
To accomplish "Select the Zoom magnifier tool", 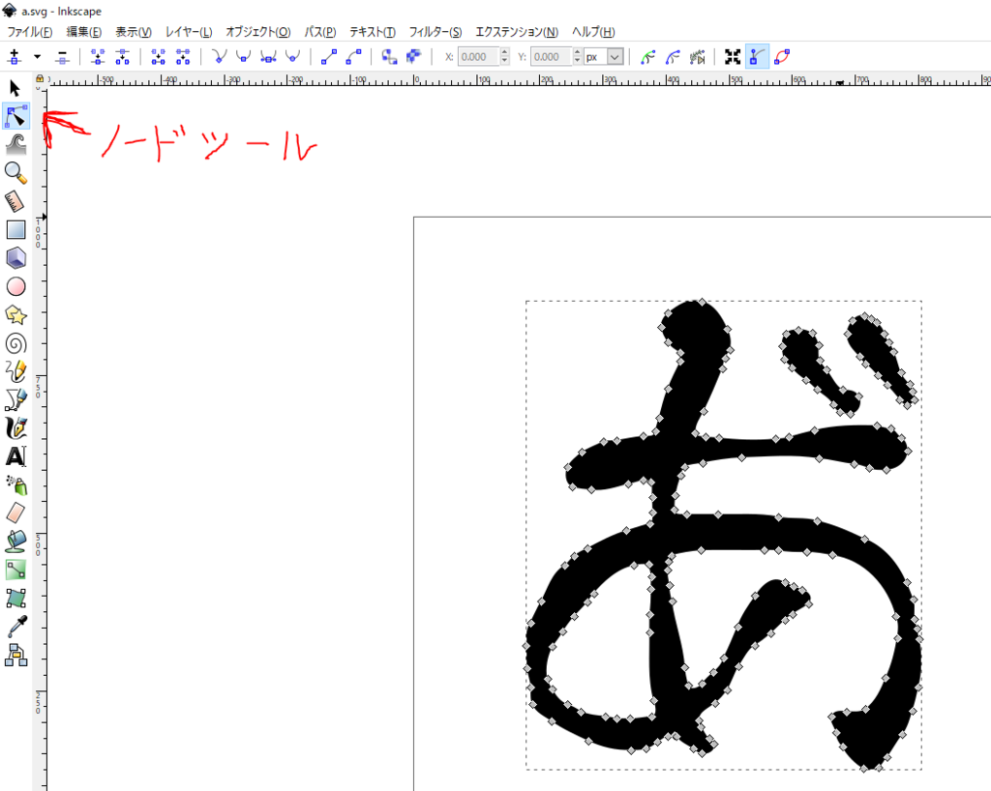I will pyautogui.click(x=15, y=172).
